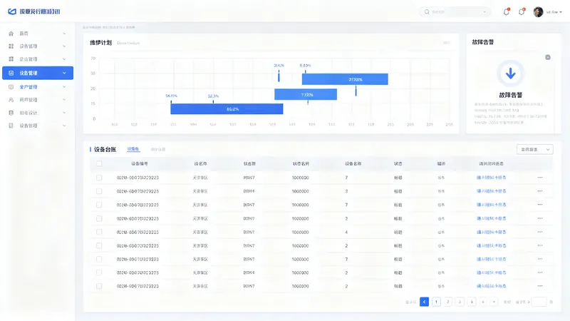Click the user avatar photo
Viewport: 570px width, 321px height.
538,12
